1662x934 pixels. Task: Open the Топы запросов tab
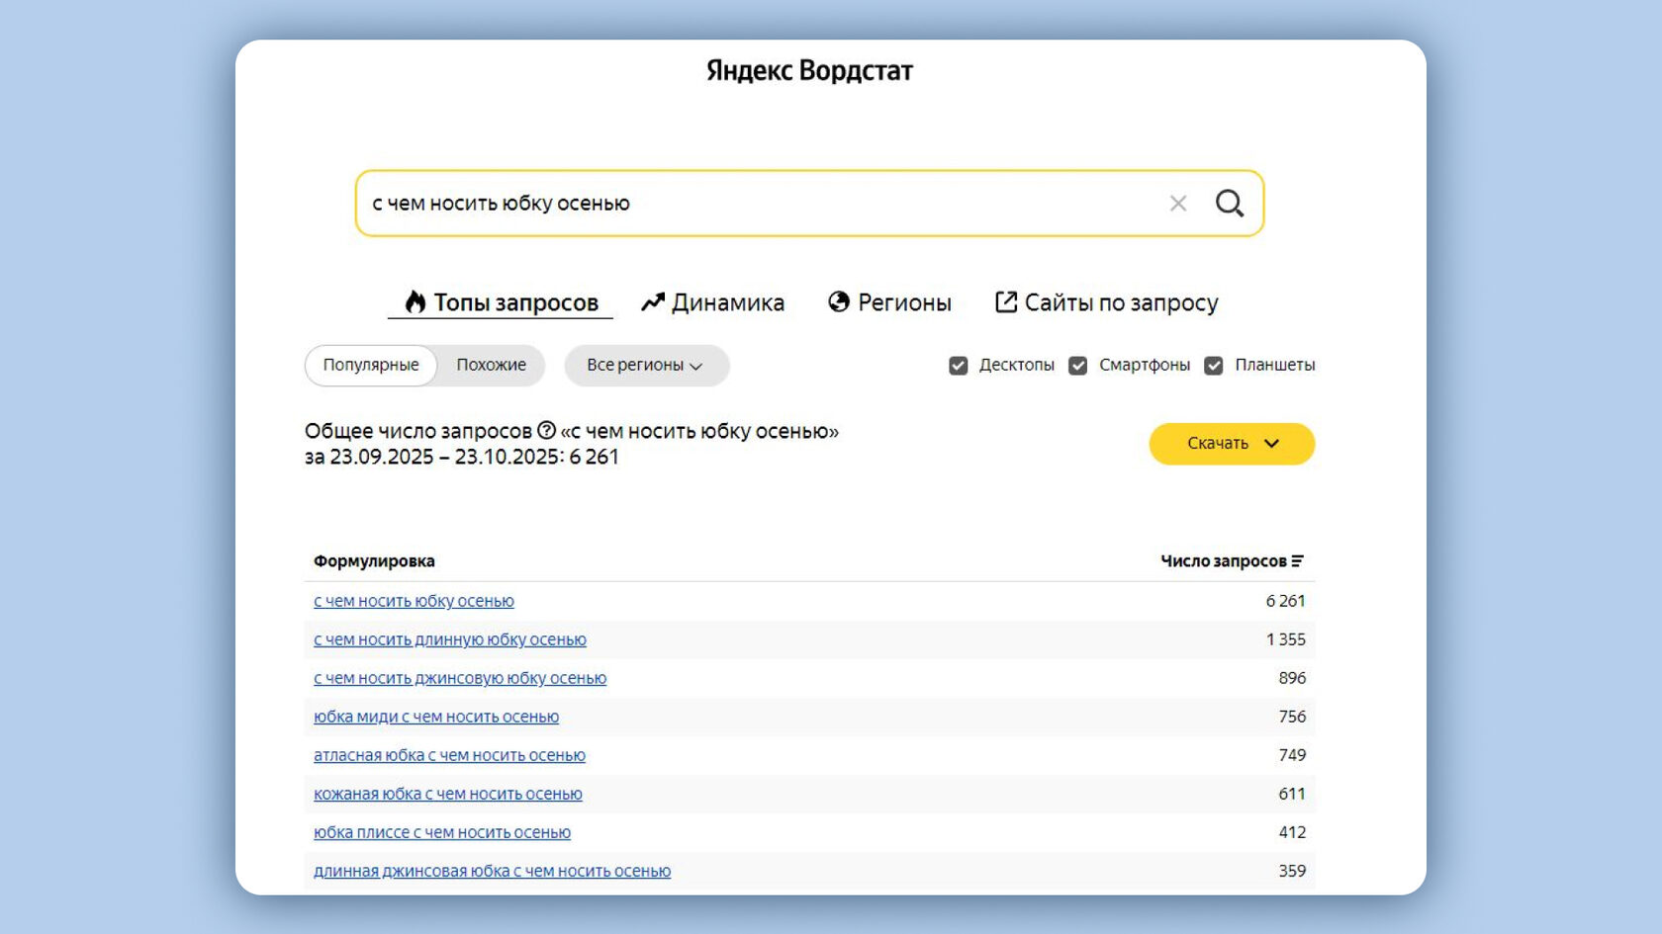click(x=502, y=302)
